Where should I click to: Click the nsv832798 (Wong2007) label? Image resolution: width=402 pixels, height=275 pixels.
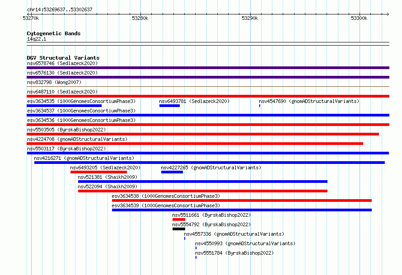(54, 82)
